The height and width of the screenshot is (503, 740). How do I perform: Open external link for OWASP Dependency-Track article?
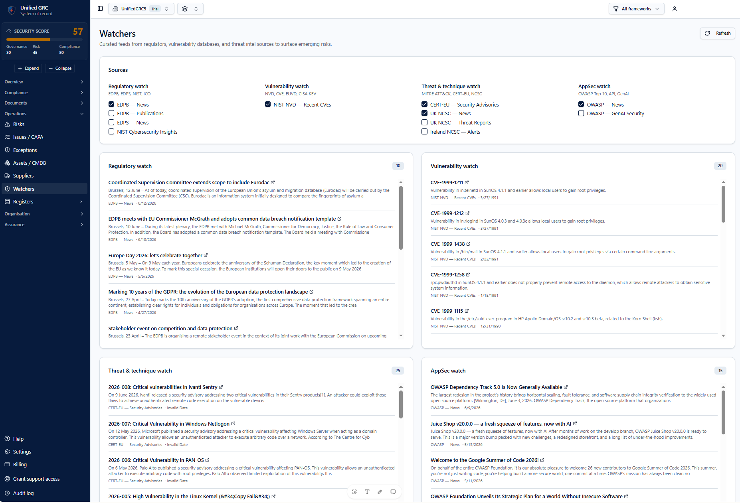pyautogui.click(x=566, y=387)
